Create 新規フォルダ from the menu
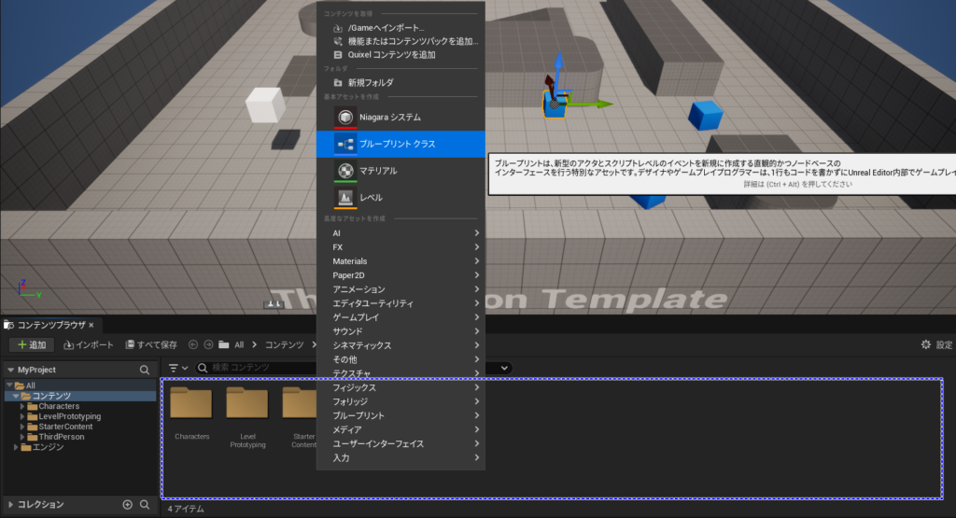Viewport: 956px width, 518px height. tap(401, 82)
